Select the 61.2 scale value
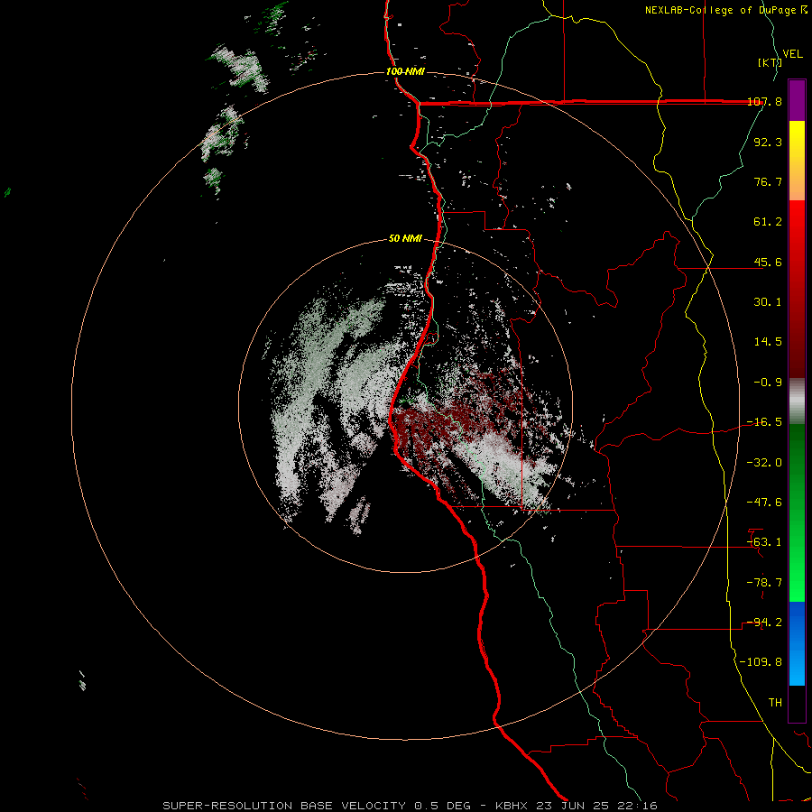The image size is (812, 812). (768, 222)
